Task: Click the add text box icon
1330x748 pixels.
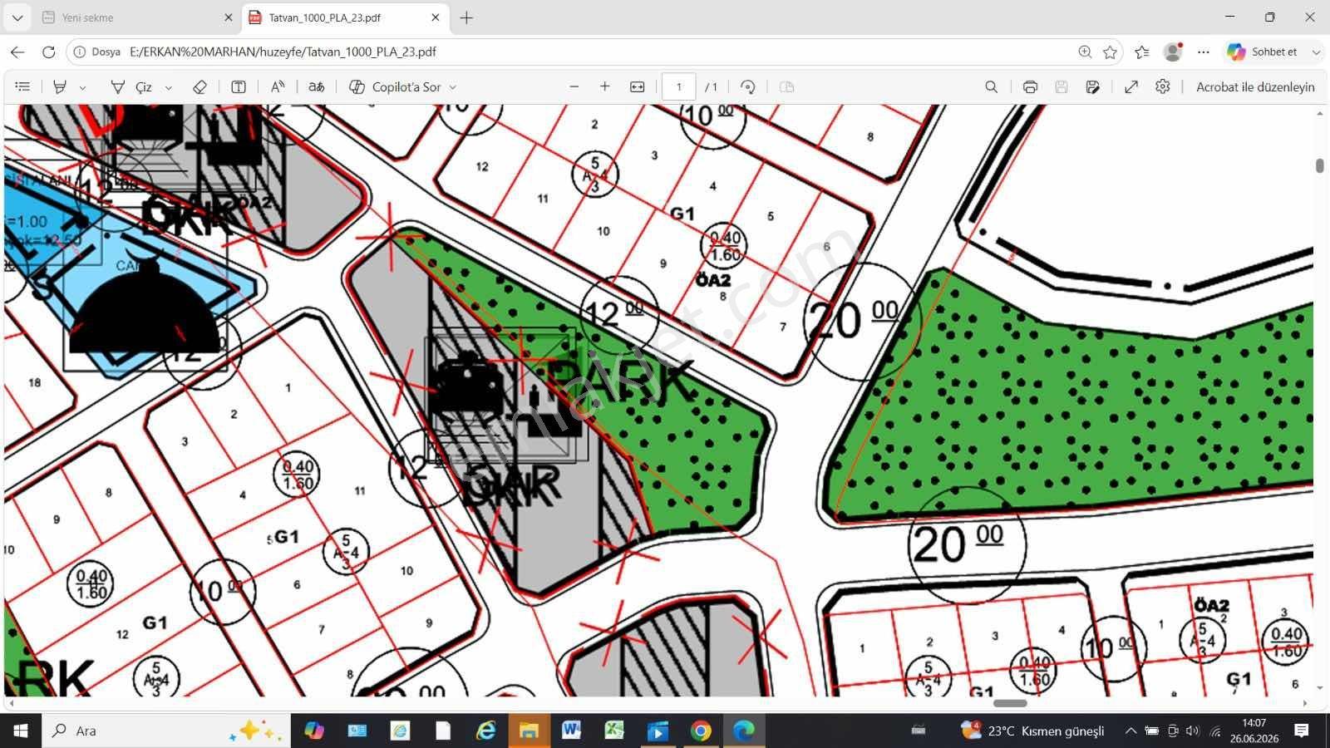Action: (239, 86)
